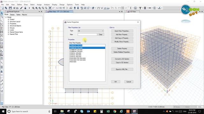Viewport: 204px width, 114px height.
Task: Click the Undo arrow icon
Action: 14,8
